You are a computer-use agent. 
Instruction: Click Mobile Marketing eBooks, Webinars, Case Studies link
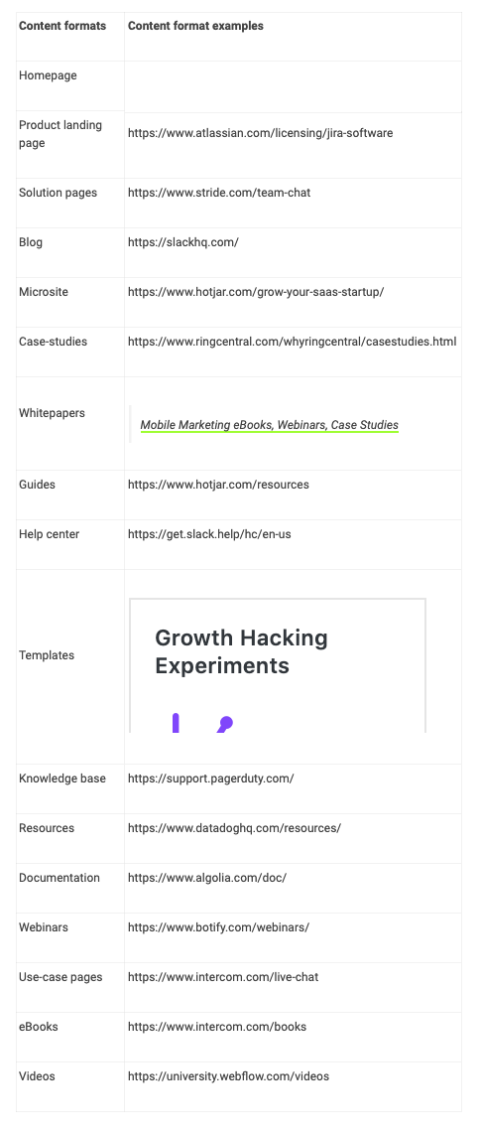coord(269,425)
